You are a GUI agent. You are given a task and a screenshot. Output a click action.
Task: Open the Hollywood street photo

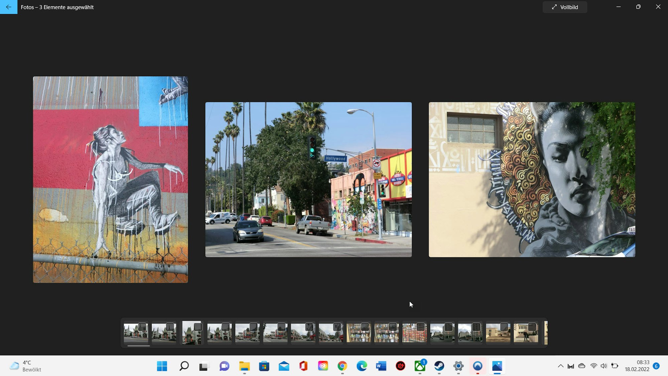[x=308, y=180]
